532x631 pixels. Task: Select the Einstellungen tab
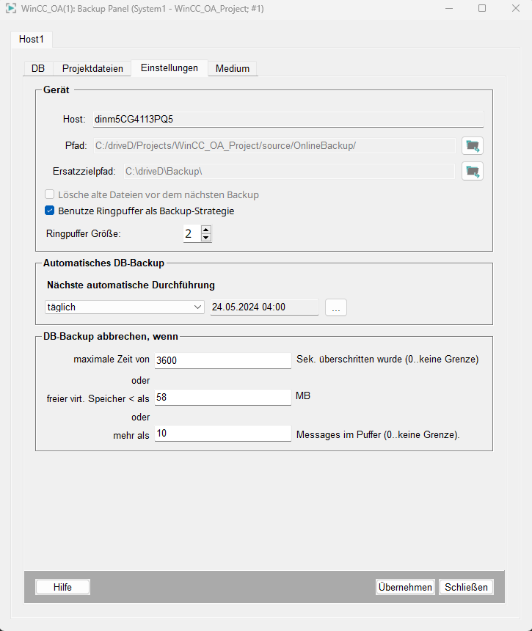(x=169, y=68)
